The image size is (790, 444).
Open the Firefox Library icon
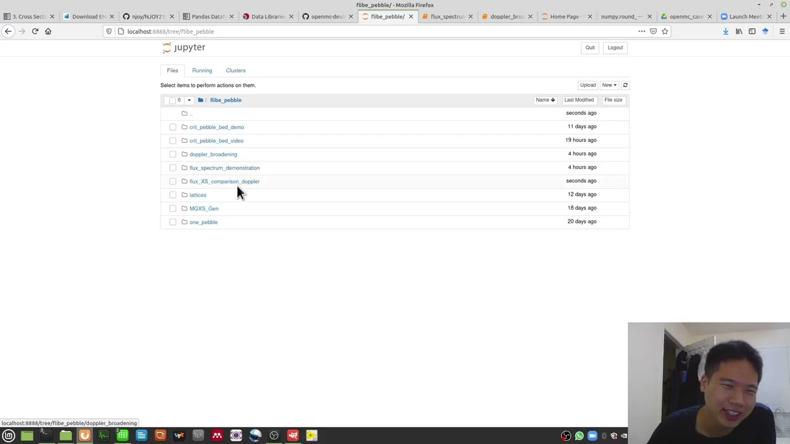(x=739, y=31)
